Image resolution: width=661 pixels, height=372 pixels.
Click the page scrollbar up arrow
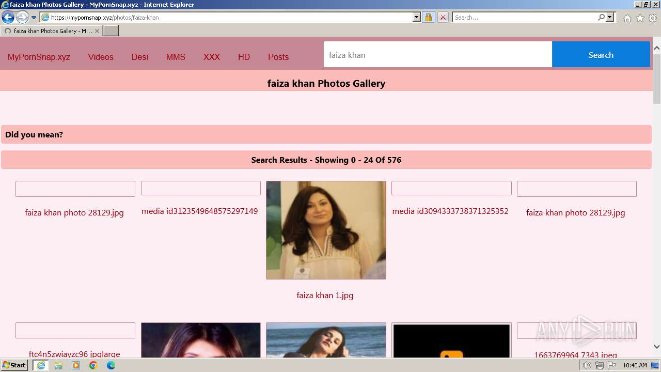657,48
